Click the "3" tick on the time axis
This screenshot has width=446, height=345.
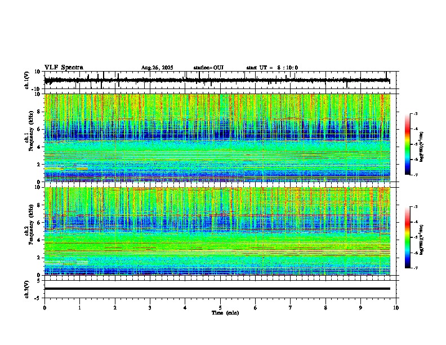click(150, 308)
